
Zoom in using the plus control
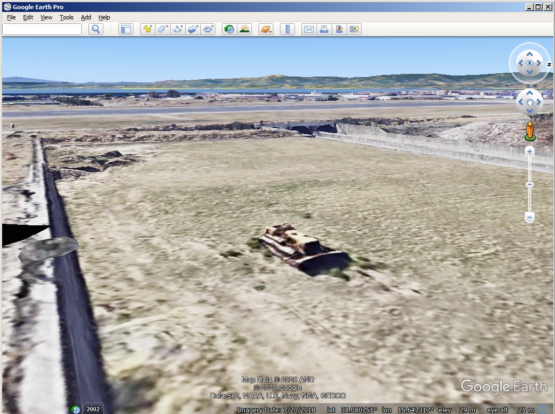click(x=529, y=151)
